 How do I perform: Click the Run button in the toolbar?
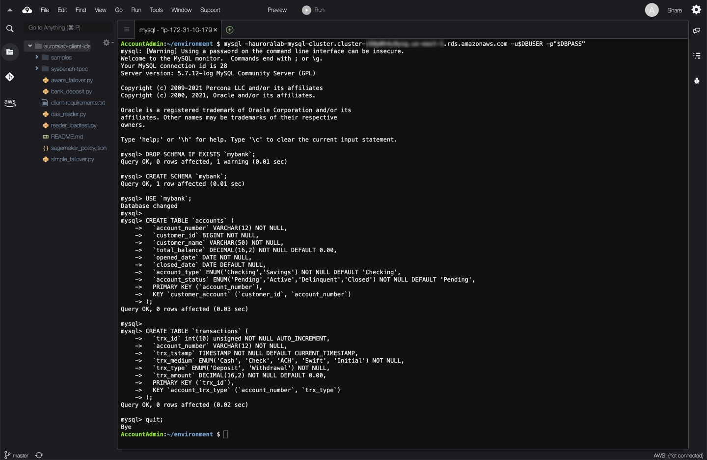[x=313, y=10]
